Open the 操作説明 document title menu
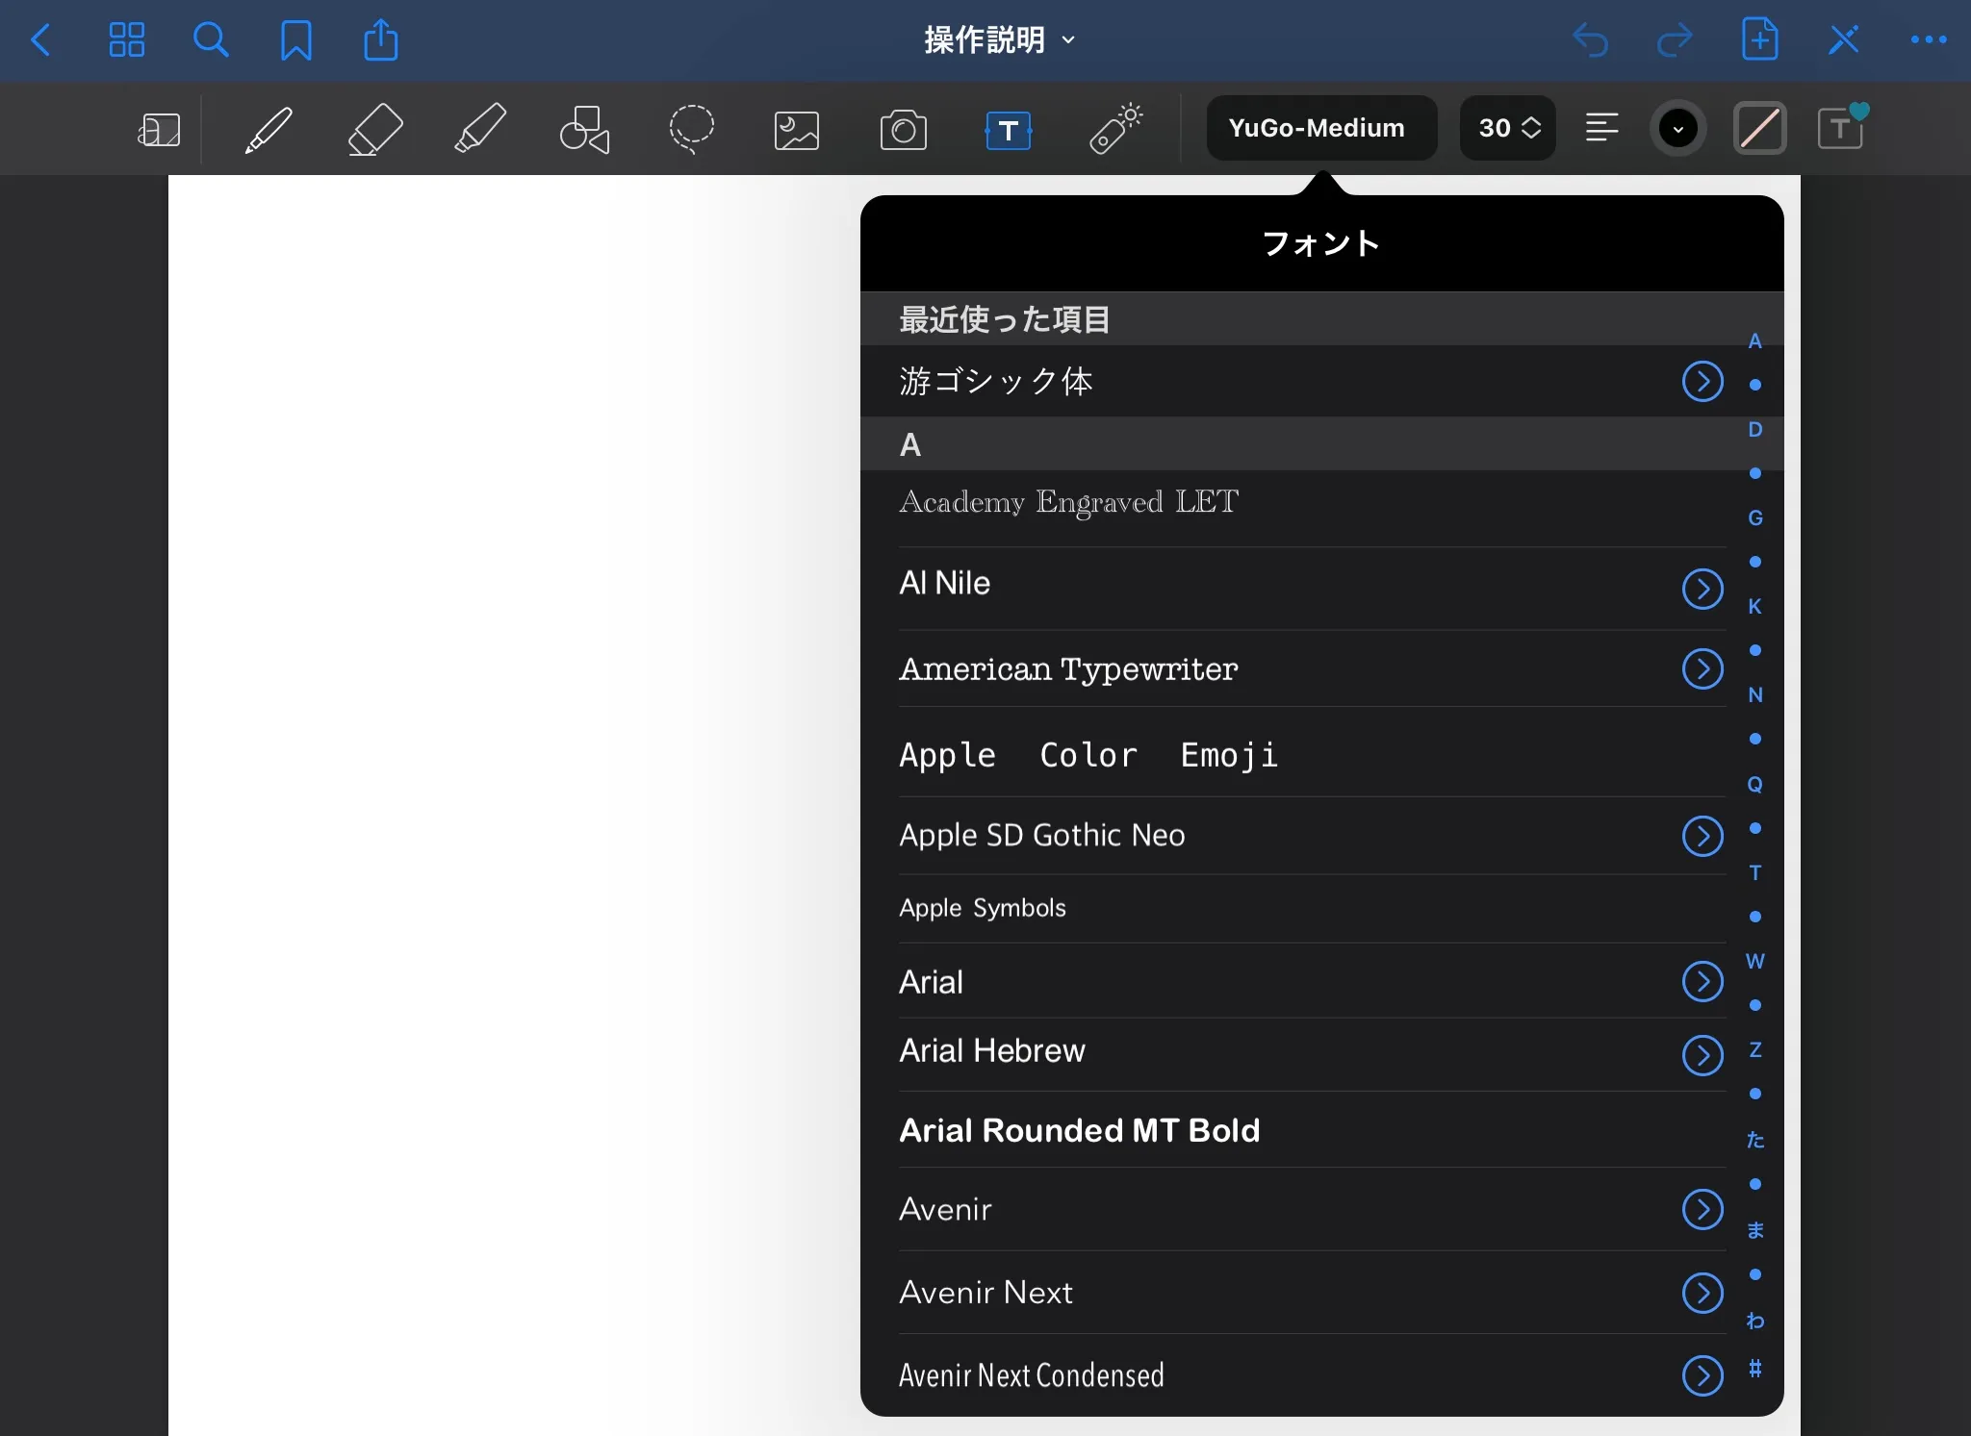Viewport: 1971px width, 1436px height. pos(999,40)
